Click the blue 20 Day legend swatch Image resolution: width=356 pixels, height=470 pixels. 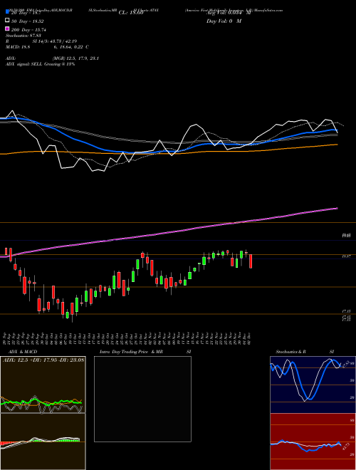(x=7, y=11)
